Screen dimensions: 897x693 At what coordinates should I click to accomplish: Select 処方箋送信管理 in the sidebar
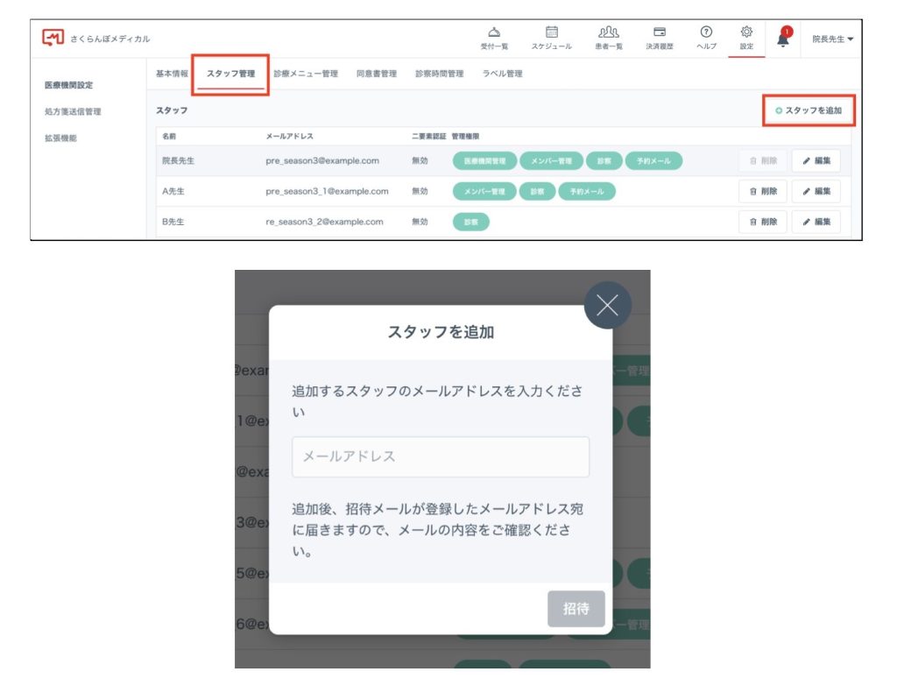pos(74,111)
